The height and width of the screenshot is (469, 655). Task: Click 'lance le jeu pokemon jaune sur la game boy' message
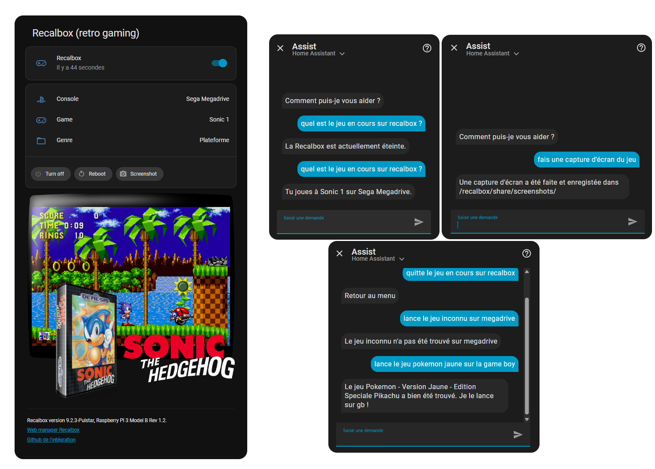tap(444, 364)
